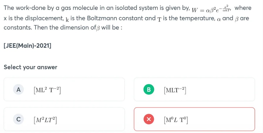The image size is (263, 133).
Task: Click the green B badge icon
Action: (x=149, y=89)
